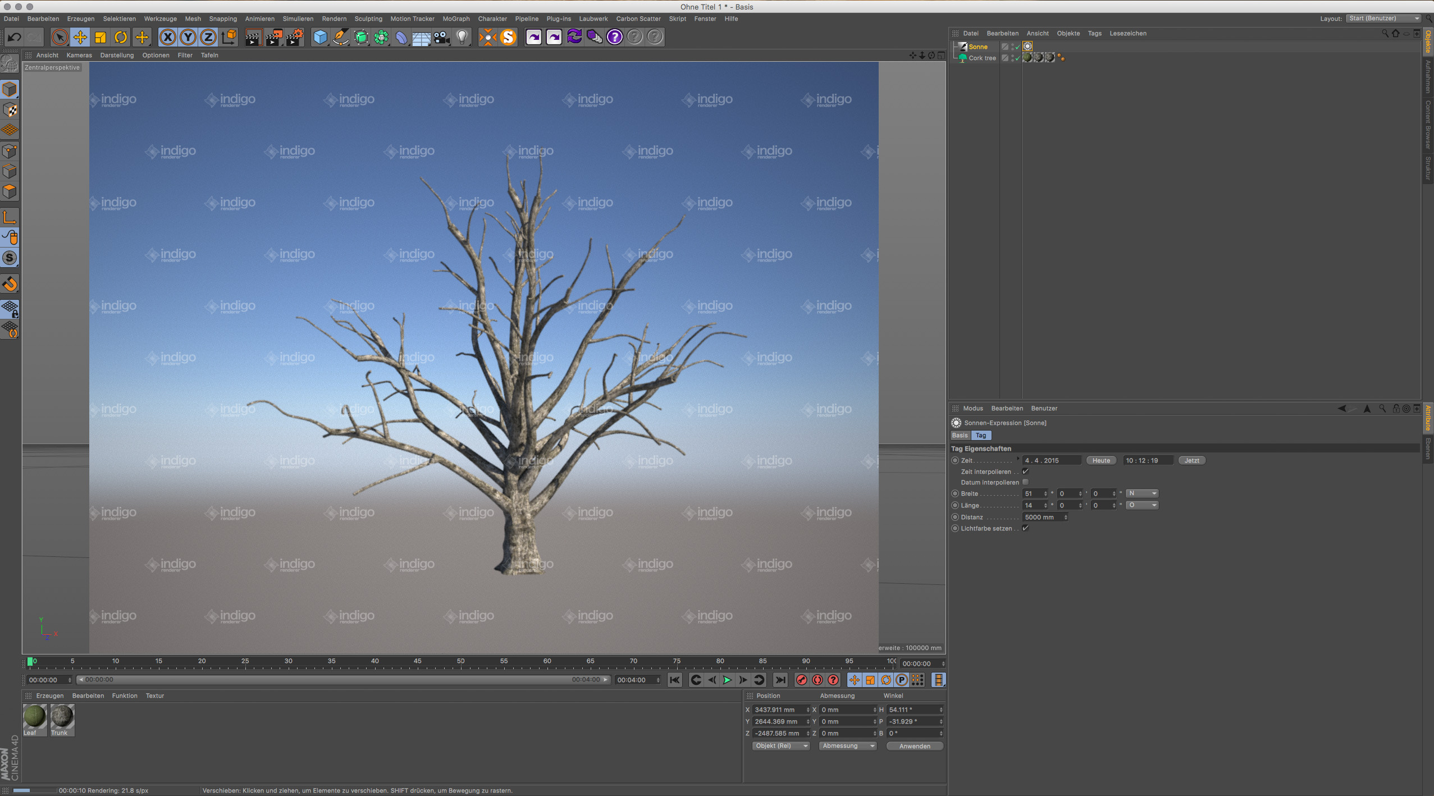Image resolution: width=1434 pixels, height=796 pixels.
Task: Click the Zeit date field 4.4.2015
Action: click(x=1052, y=460)
